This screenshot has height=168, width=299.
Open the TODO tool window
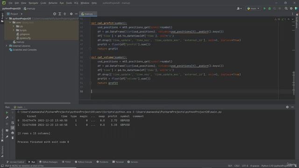click(66, 162)
